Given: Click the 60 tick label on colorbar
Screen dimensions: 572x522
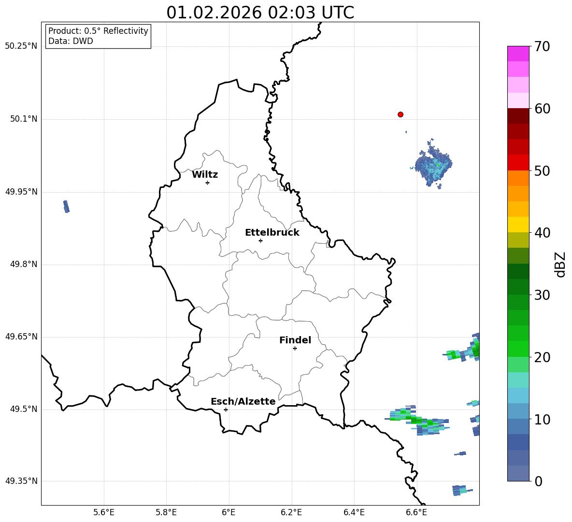Looking at the screenshot, I should point(542,109).
